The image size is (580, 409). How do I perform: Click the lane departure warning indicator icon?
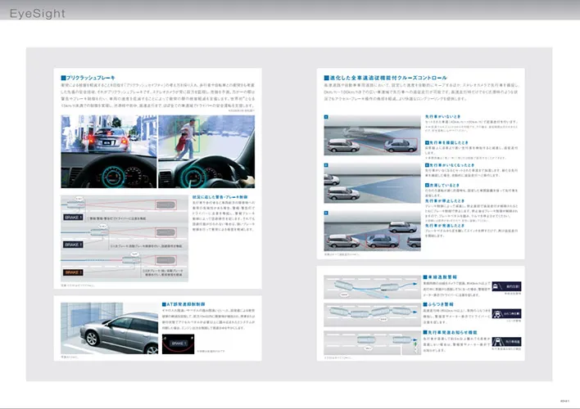(506, 286)
